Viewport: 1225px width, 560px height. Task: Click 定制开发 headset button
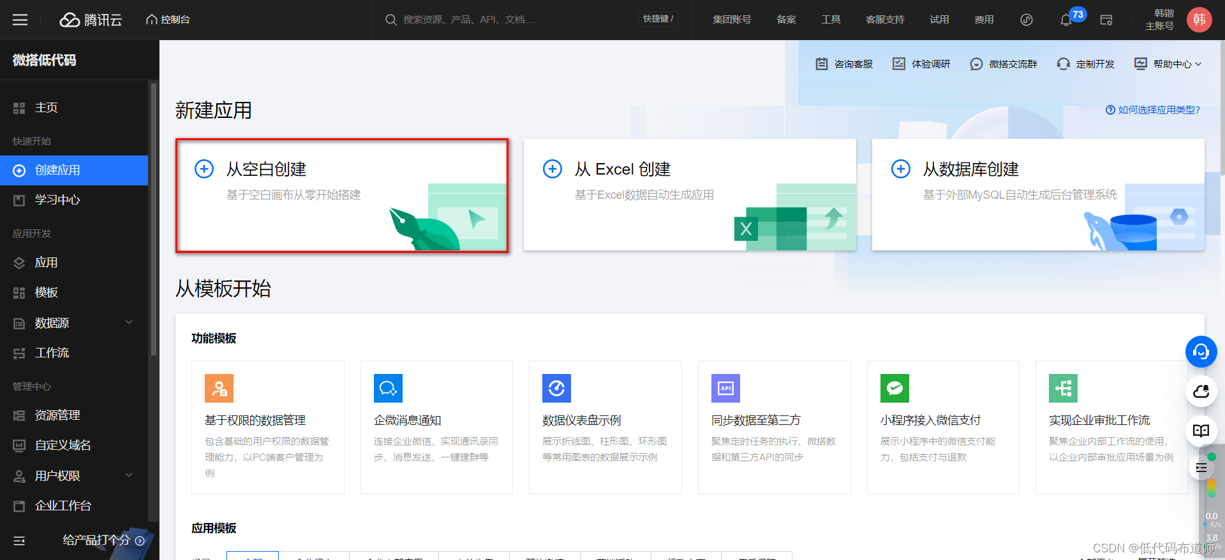[x=1086, y=64]
